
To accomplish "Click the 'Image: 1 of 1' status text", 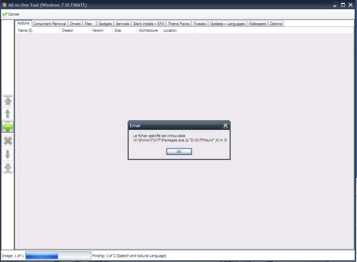I will pyautogui.click(x=13, y=256).
